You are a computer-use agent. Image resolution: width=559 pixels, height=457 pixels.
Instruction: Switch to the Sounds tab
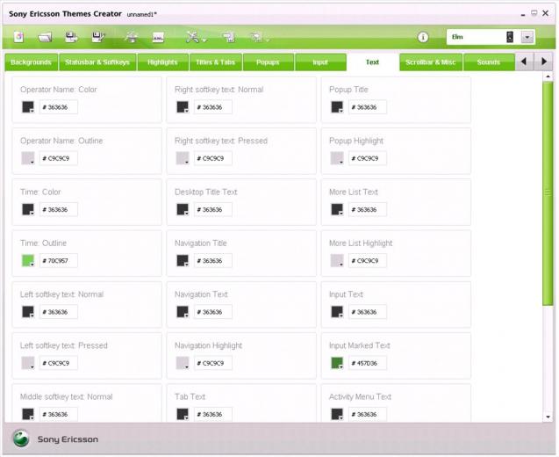point(489,62)
